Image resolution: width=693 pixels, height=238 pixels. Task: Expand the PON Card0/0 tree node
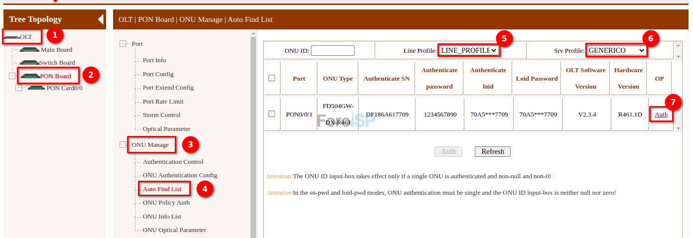(x=19, y=88)
